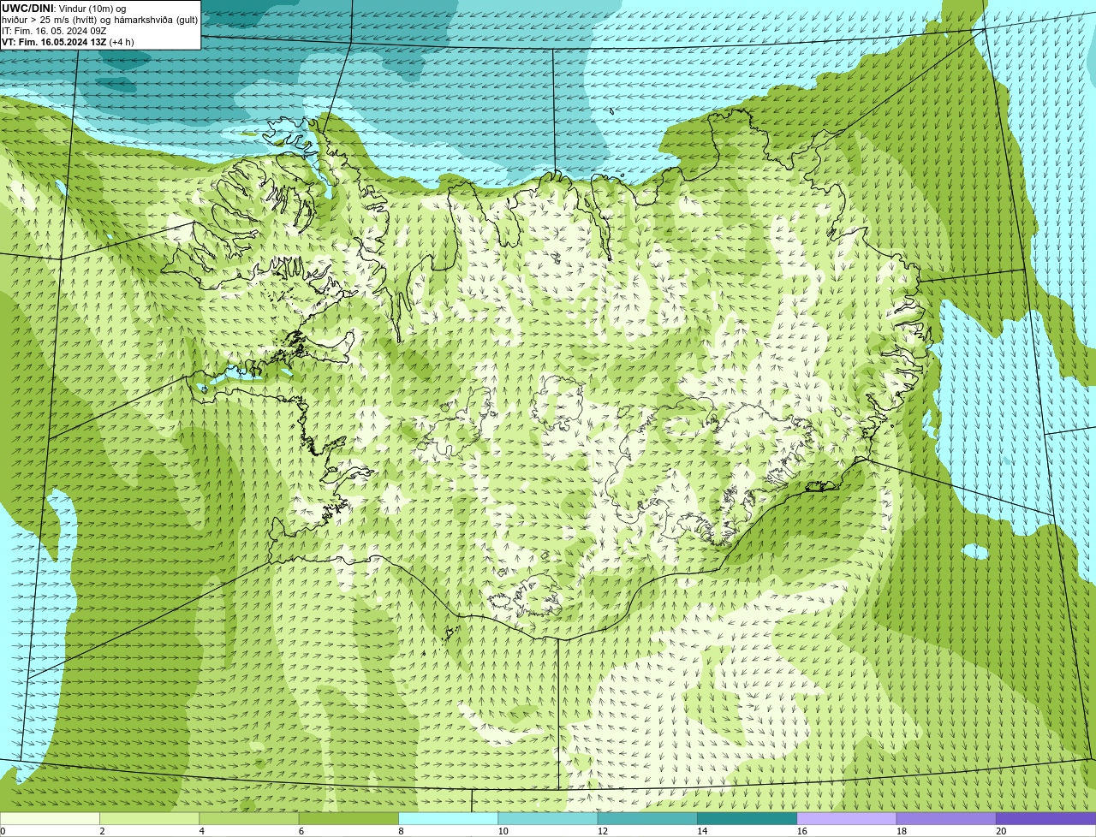This screenshot has width=1096, height=837.
Task: Click the '2' label on the wind scale
Action: pyautogui.click(x=102, y=831)
